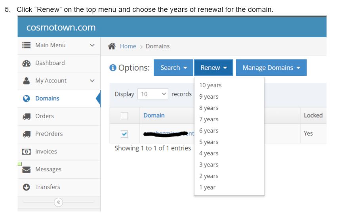Viewport: 345px width, 220px height.
Task: Click the Orders truck icon
Action: pos(27,116)
